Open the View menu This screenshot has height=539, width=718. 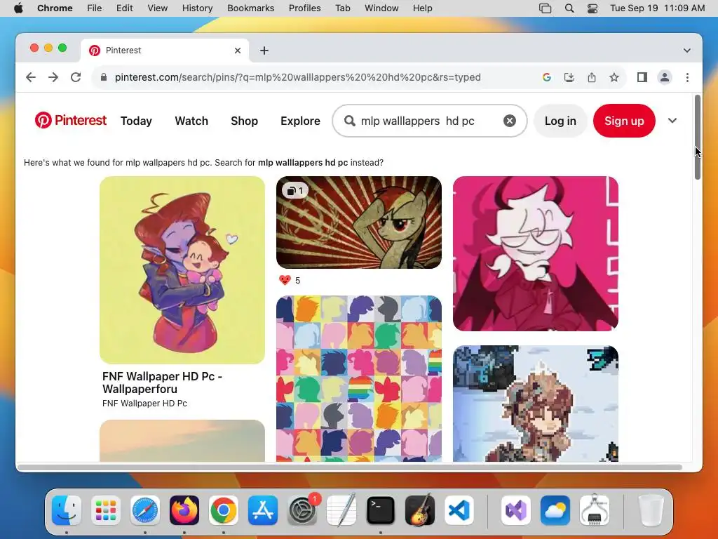tap(157, 8)
